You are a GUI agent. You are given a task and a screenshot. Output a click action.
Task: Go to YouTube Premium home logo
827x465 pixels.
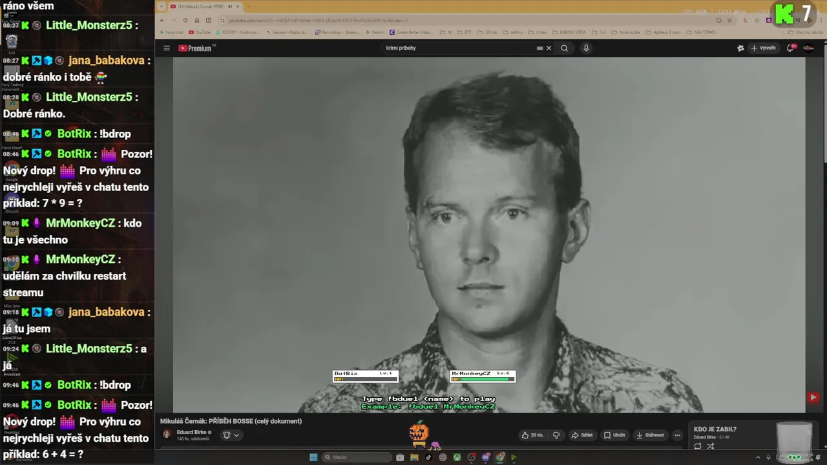[196, 48]
